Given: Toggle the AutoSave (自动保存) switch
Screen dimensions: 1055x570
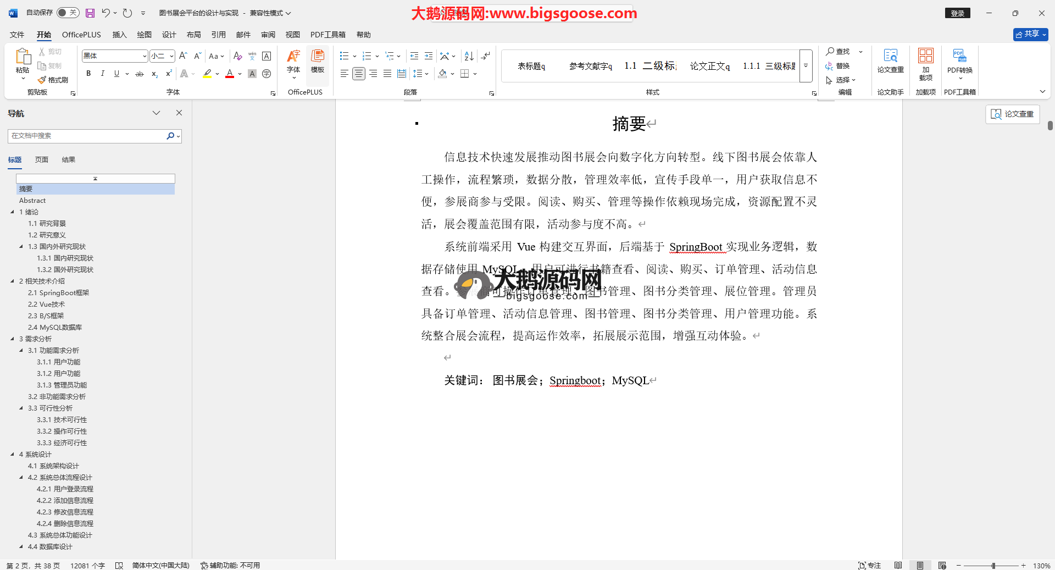Looking at the screenshot, I should pos(68,13).
